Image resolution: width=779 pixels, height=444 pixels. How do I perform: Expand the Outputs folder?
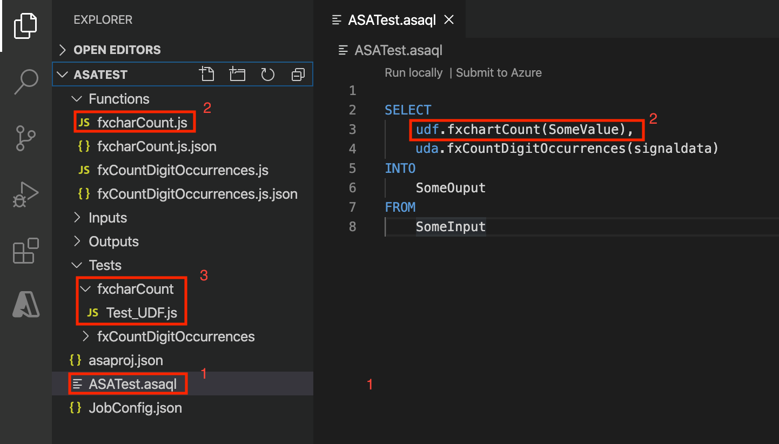(x=113, y=241)
